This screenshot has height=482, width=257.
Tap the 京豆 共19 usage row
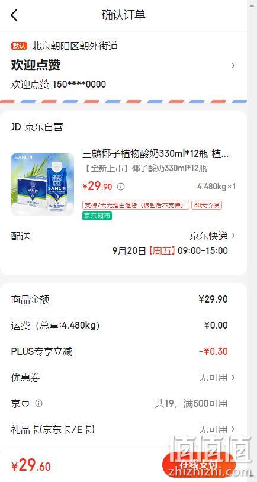123,403
